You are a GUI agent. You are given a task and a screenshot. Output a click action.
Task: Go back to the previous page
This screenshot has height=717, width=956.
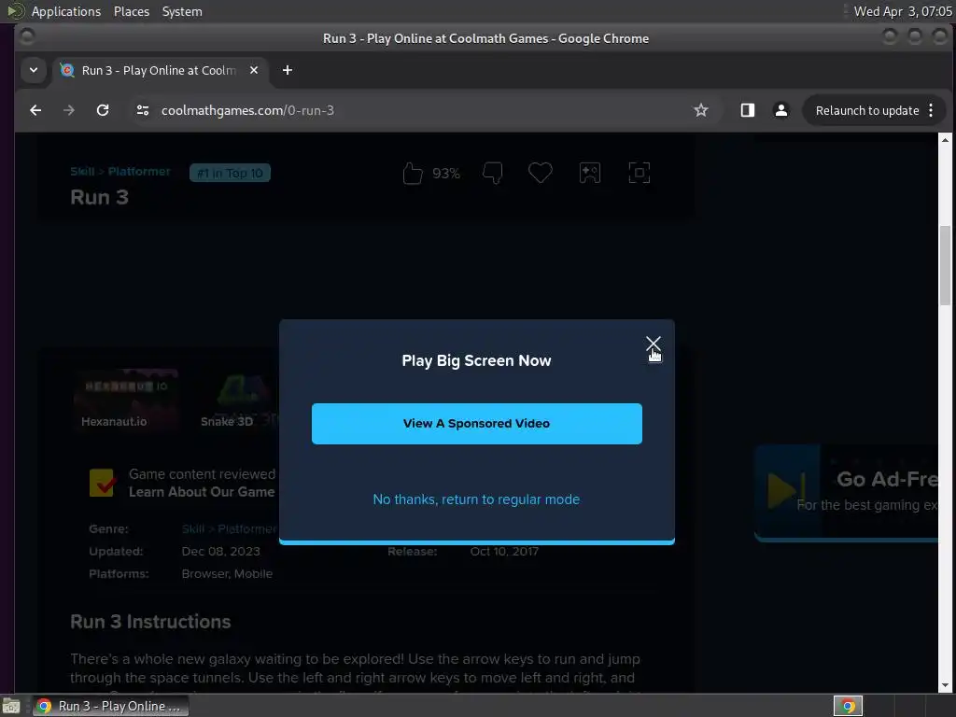coord(35,110)
